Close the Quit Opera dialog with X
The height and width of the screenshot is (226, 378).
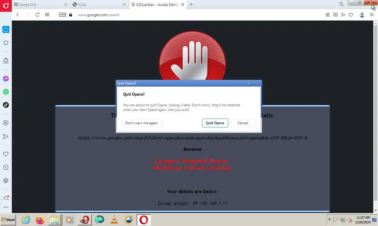pyautogui.click(x=254, y=83)
